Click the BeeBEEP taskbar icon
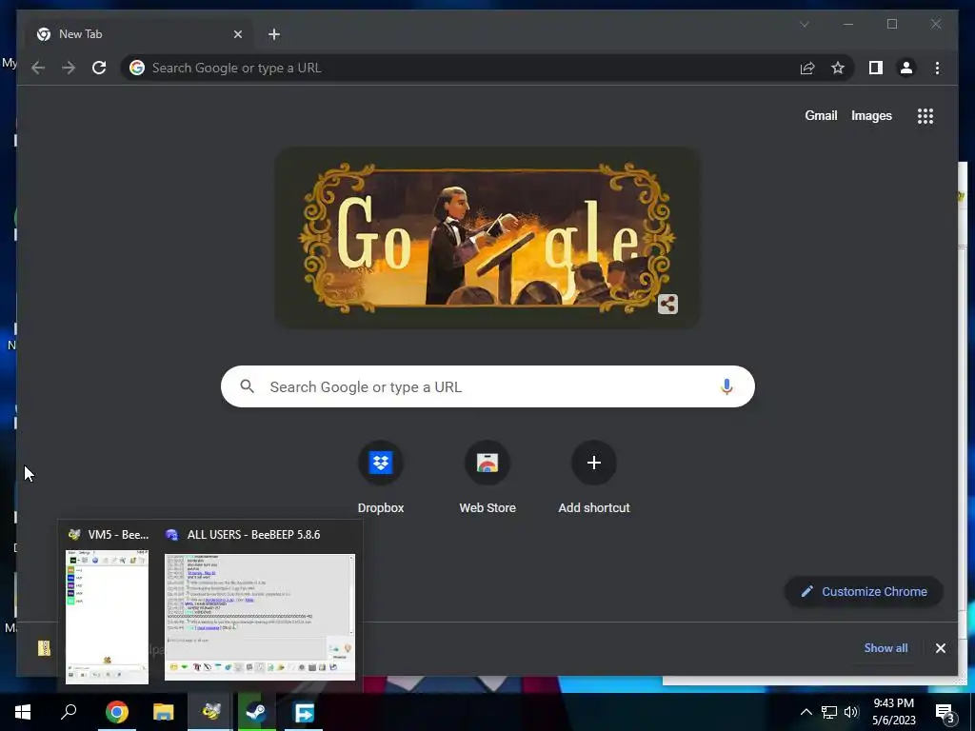The width and height of the screenshot is (975, 731). [x=210, y=712]
